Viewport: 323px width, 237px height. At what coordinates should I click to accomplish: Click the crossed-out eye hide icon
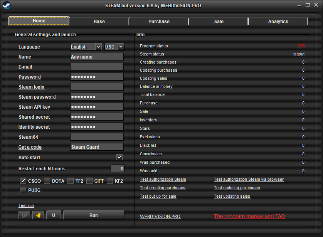[x=24, y=215]
